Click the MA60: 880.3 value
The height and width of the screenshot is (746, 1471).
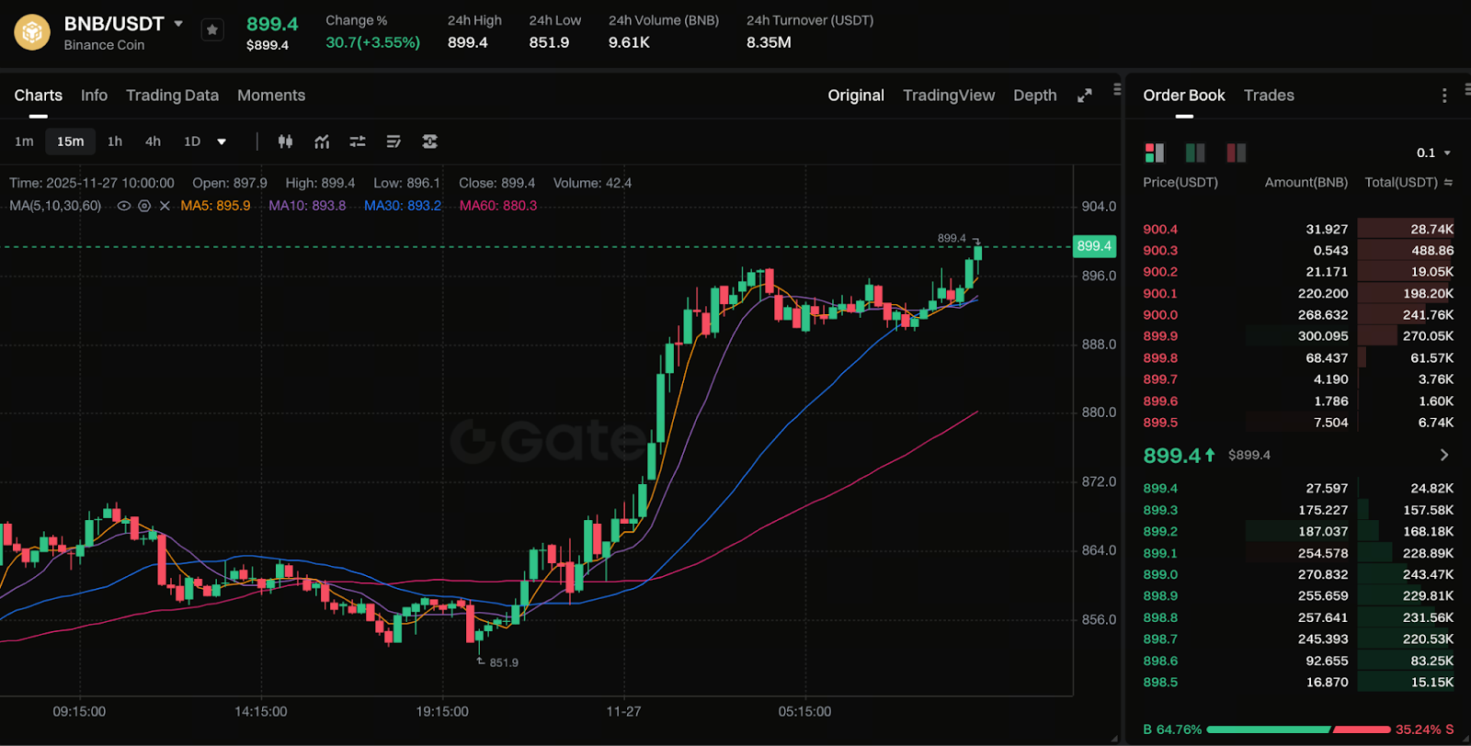(498, 206)
